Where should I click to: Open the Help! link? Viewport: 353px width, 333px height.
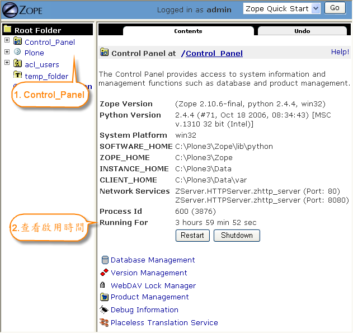(340, 52)
